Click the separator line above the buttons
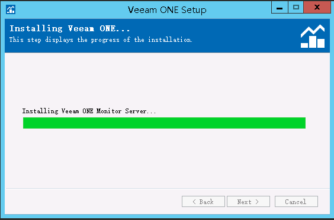Image resolution: width=334 pixels, height=220 pixels. point(168,188)
